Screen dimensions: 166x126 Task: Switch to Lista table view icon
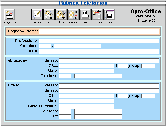point(109,15)
